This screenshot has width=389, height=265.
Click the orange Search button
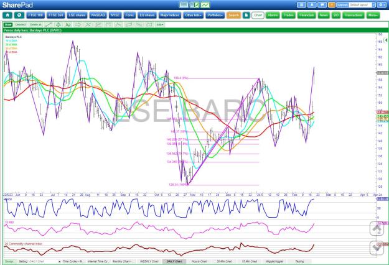coord(233,15)
